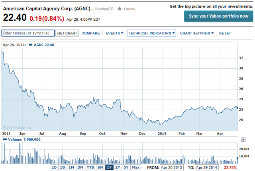Click the Nov x-axis label
Viewport: 255px width, 171px height.
[x=124, y=133]
